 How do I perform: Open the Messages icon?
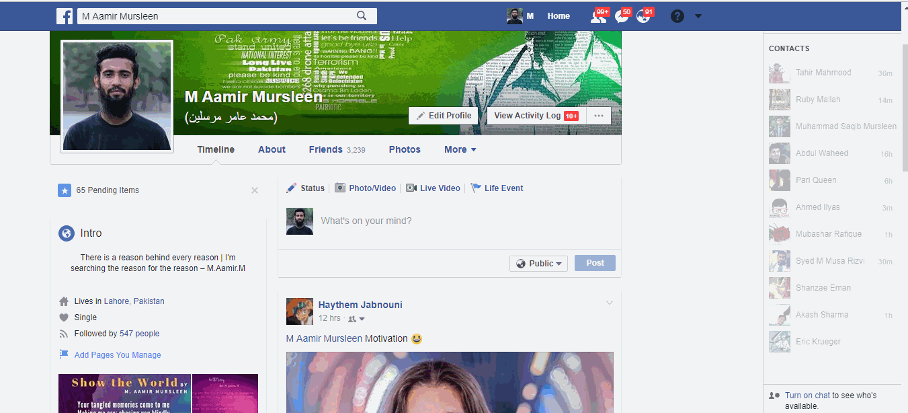(622, 16)
